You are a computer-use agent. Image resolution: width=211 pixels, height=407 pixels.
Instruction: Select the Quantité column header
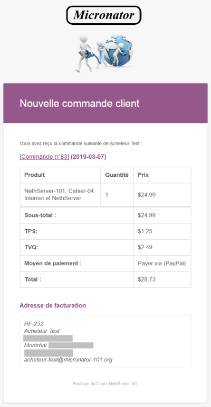117,175
